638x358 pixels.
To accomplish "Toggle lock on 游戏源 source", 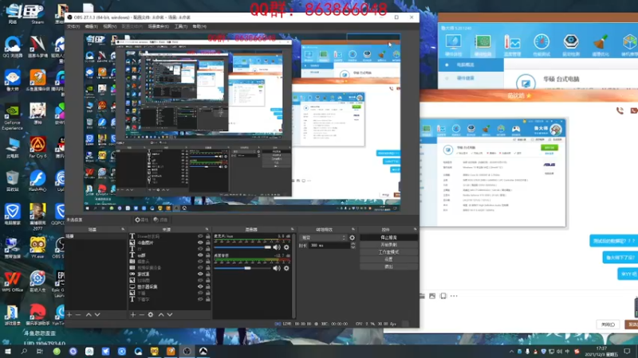I will (207, 274).
